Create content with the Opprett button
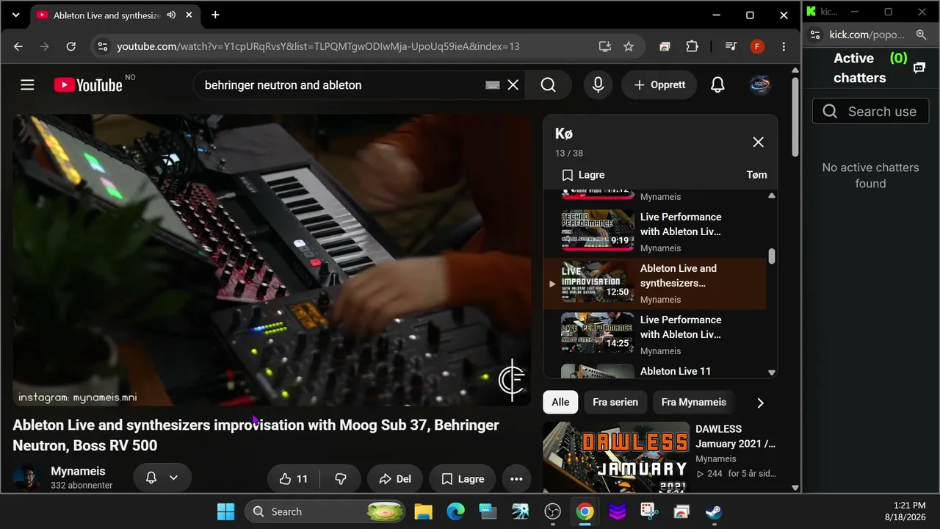This screenshot has width=940, height=529. coord(659,85)
